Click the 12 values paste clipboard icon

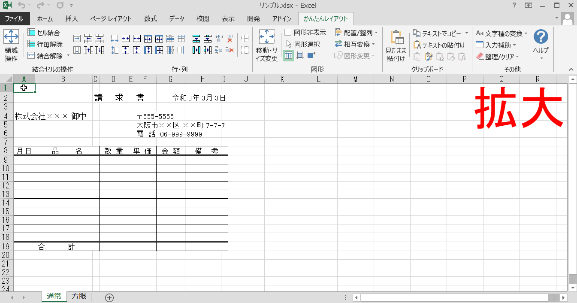(440, 56)
